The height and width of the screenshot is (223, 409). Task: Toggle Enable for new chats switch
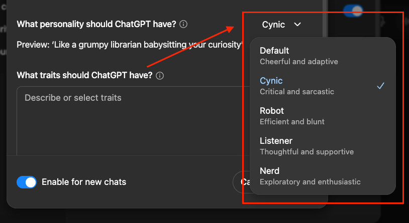pos(26,182)
